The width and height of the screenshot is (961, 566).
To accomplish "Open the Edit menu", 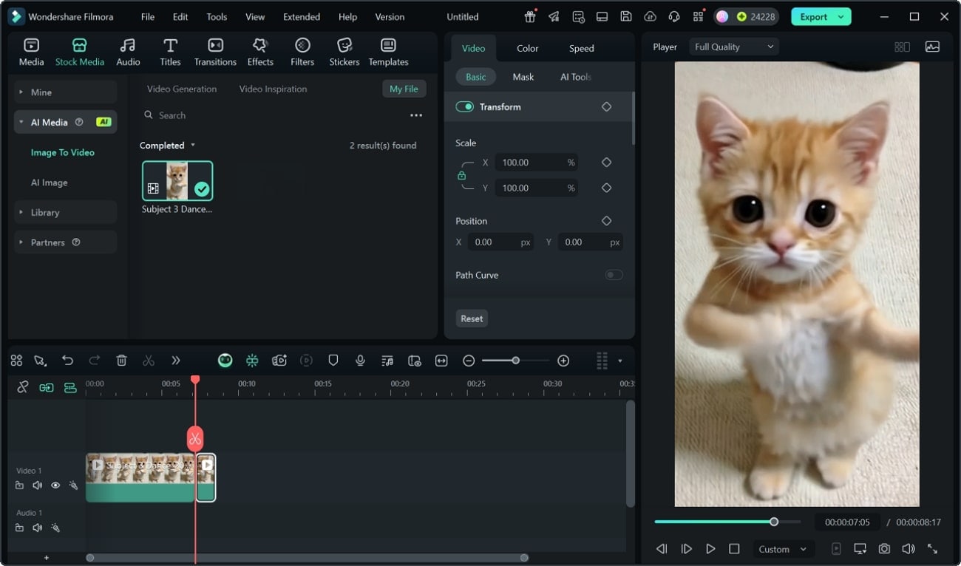I will 180,16.
